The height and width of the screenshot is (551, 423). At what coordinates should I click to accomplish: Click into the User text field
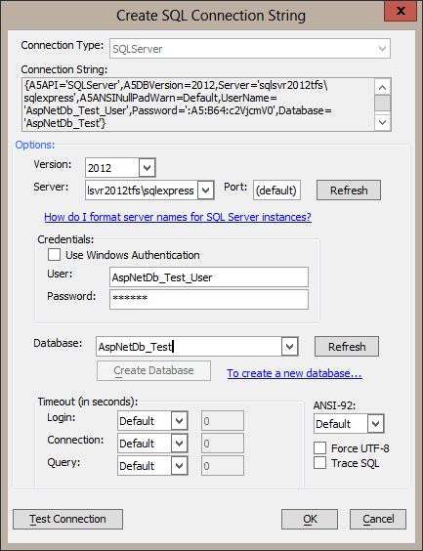click(209, 277)
